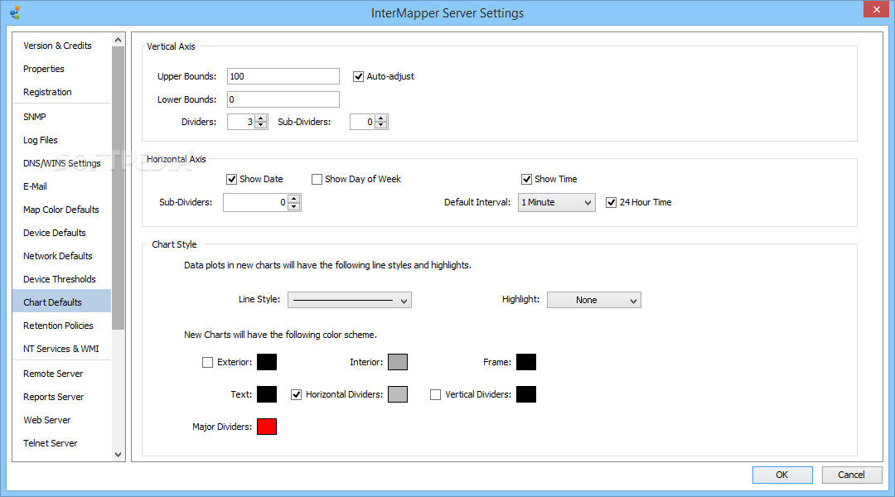Click the Vertical Axis Dividers number field

241,122
